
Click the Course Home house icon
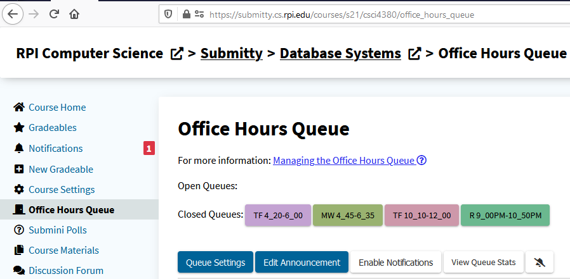(x=18, y=108)
